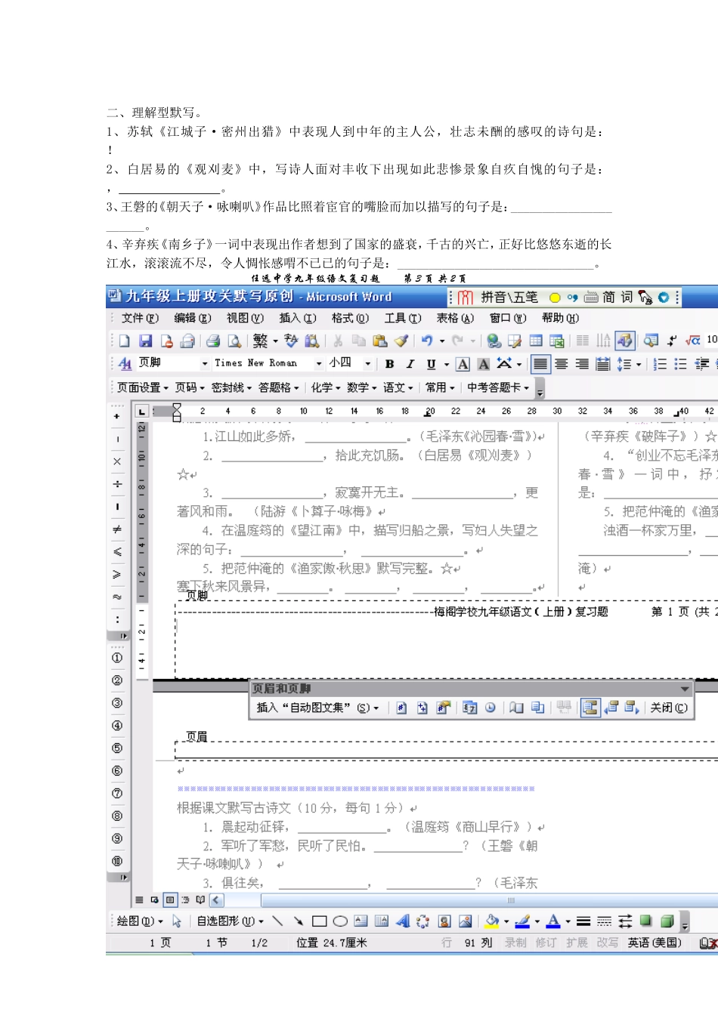The image size is (718, 1015).
Task: Click the Print icon in standard toolbar
Action: click(x=213, y=341)
